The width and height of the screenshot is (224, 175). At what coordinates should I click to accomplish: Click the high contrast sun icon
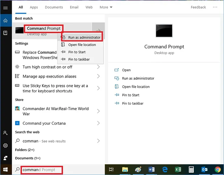click(x=17, y=67)
